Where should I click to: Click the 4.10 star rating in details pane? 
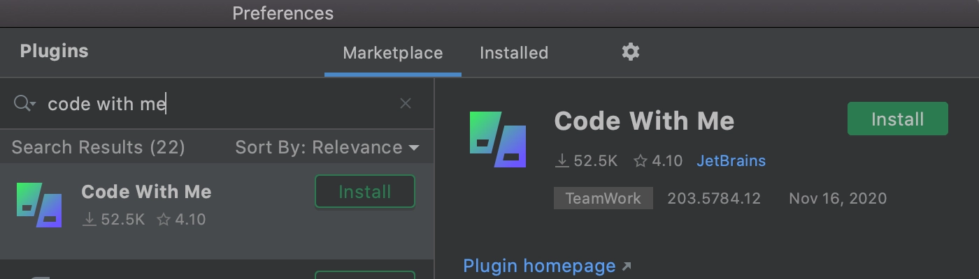coord(657,161)
